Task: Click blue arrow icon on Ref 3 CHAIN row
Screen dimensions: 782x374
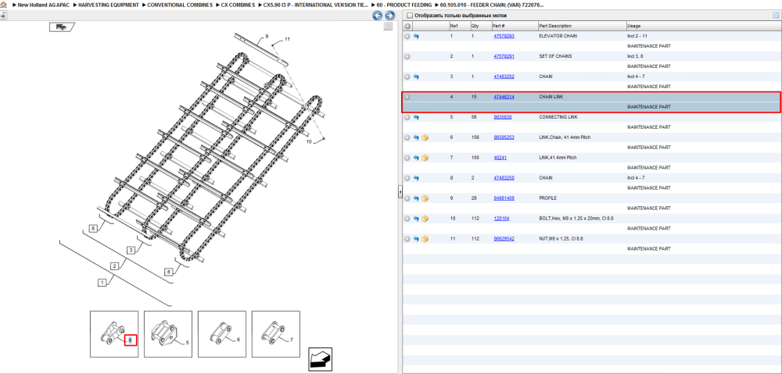Action: click(417, 77)
